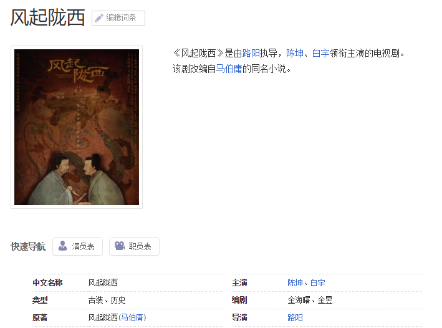Image resolution: width=442 pixels, height=328 pixels.
Task: Click the 快速导航 section label
Action: pyautogui.click(x=28, y=246)
